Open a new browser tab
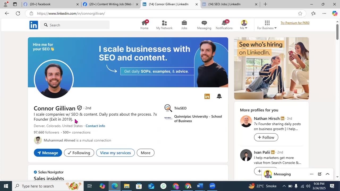The height and width of the screenshot is (191, 340). click(265, 4)
